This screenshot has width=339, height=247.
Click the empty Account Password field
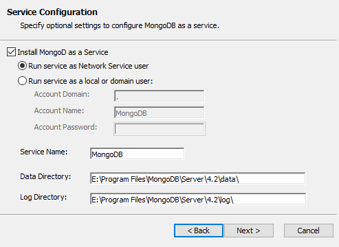[160, 129]
